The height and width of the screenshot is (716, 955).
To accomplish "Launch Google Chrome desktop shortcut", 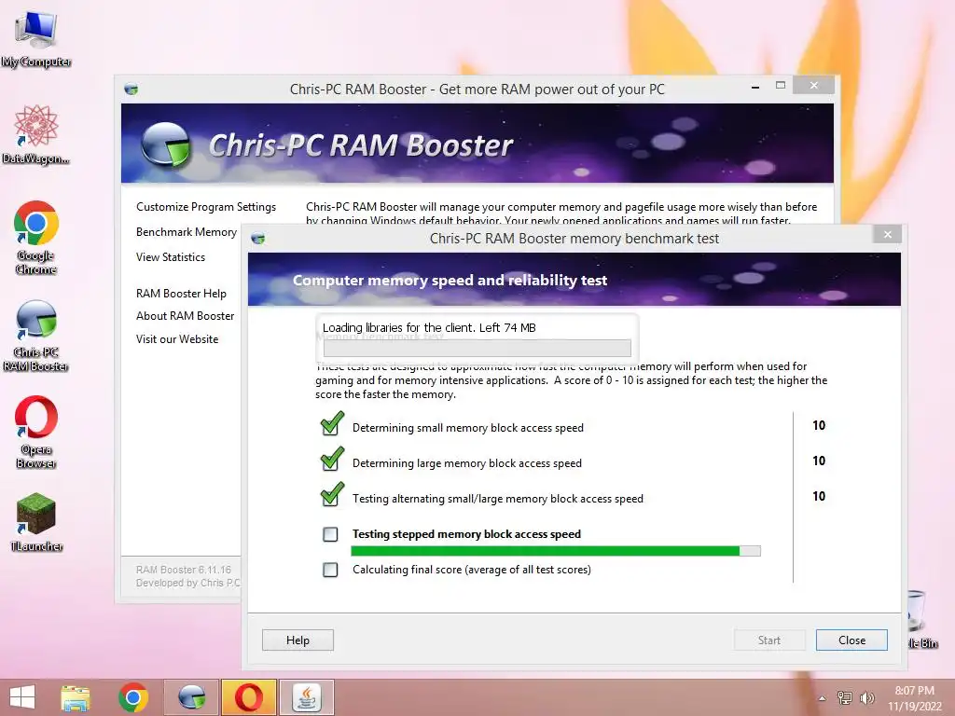I will coord(36,238).
